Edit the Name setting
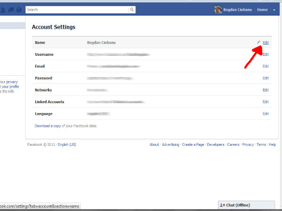This screenshot has width=282, height=211. (266, 43)
